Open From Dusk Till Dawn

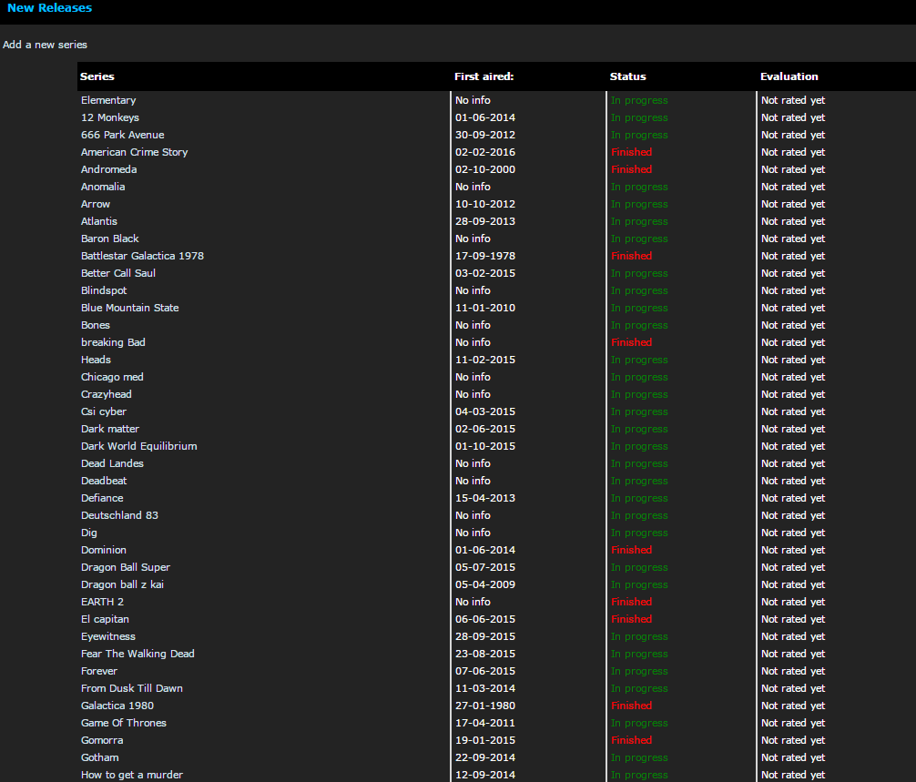tap(132, 688)
